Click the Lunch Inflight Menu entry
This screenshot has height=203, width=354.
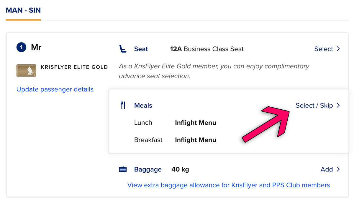pos(195,123)
